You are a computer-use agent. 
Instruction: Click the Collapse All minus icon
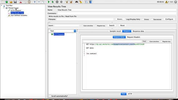tap(39, 2)
